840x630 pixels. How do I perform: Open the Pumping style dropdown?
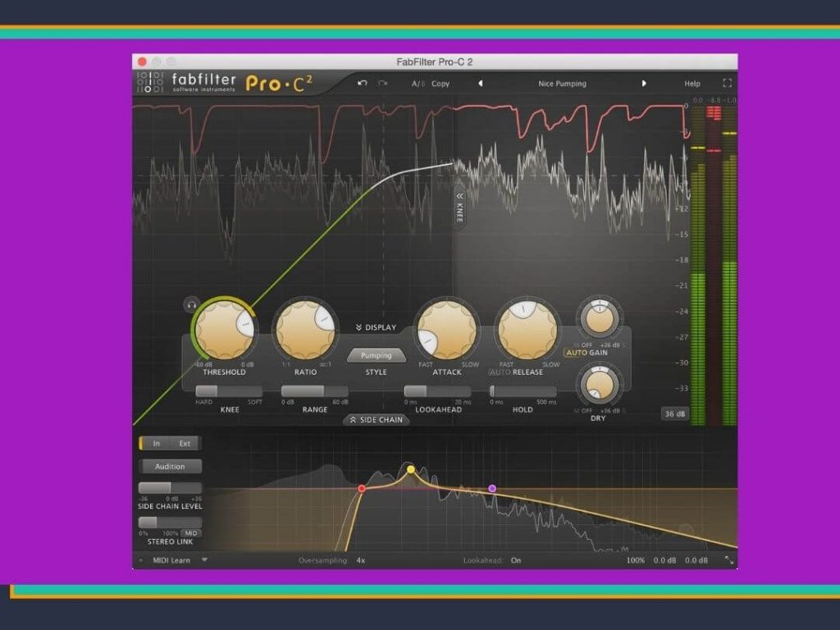click(377, 355)
